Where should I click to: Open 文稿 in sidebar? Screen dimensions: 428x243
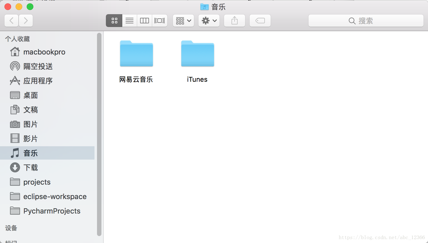click(x=47, y=110)
